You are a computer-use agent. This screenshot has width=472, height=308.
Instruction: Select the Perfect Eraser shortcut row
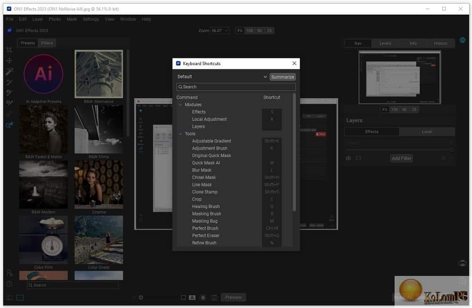(x=234, y=235)
